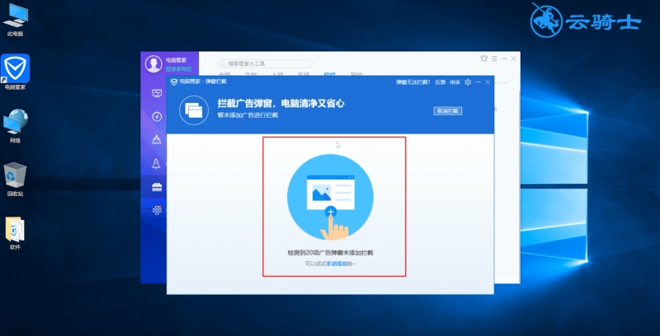Click the 手动添加 link
This screenshot has width=660, height=336.
click(x=337, y=264)
